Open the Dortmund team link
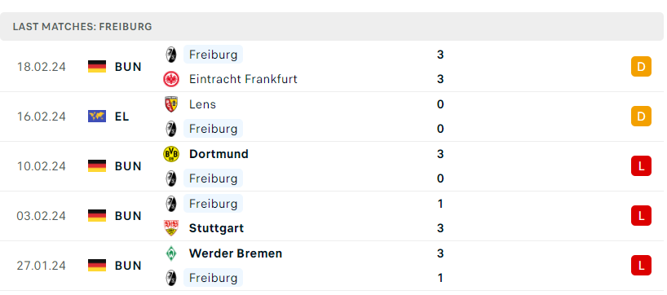 tap(219, 154)
